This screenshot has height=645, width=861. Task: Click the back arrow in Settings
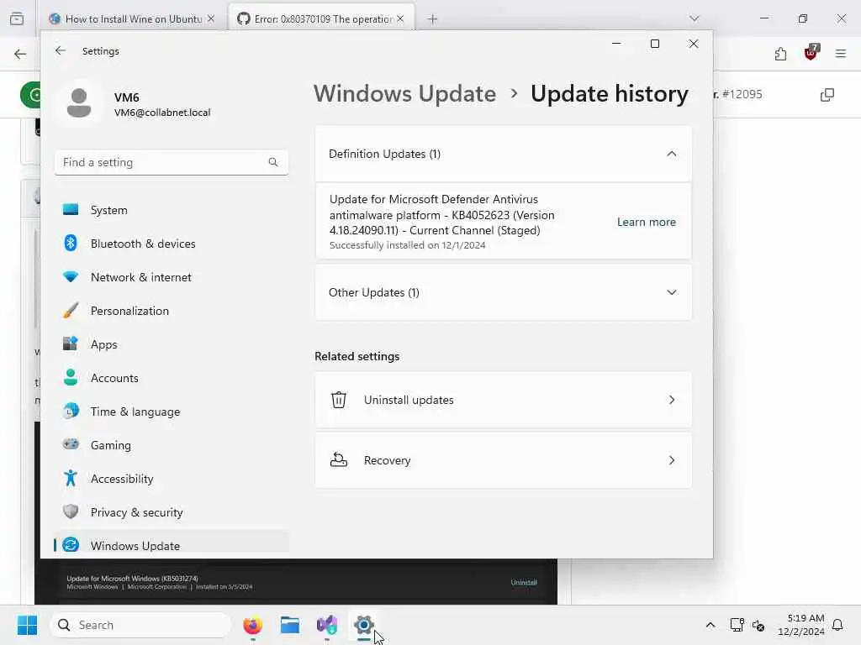coord(61,50)
